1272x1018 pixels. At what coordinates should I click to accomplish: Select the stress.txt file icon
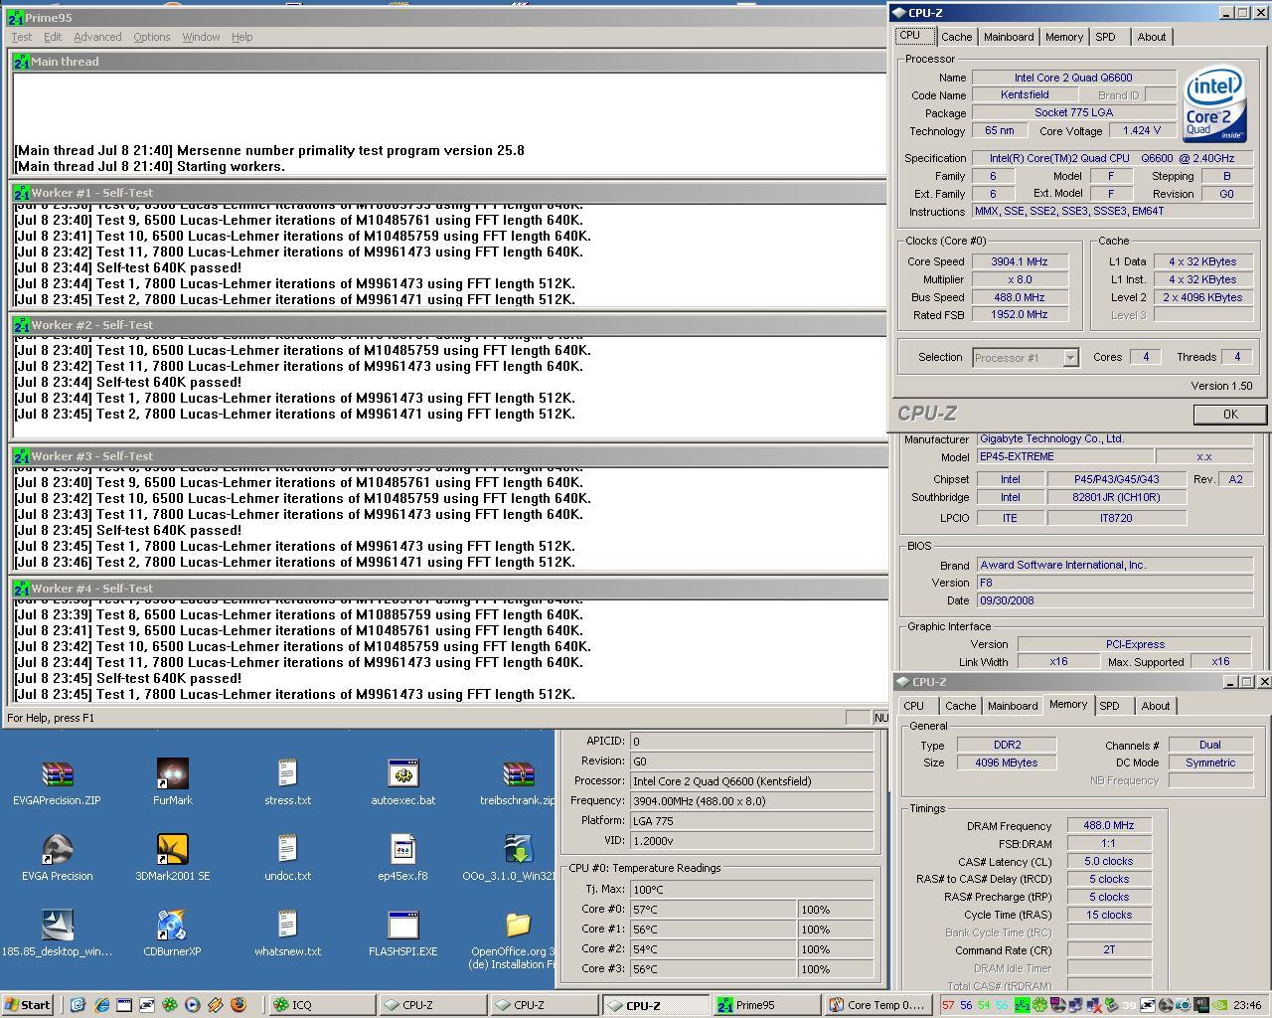coord(288,773)
